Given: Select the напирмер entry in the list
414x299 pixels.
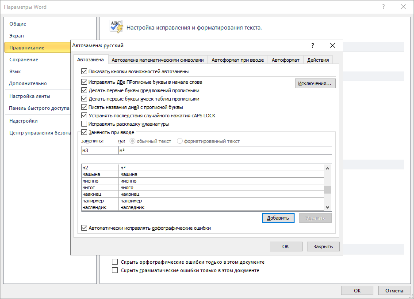Looking at the screenshot, I should [x=93, y=201].
